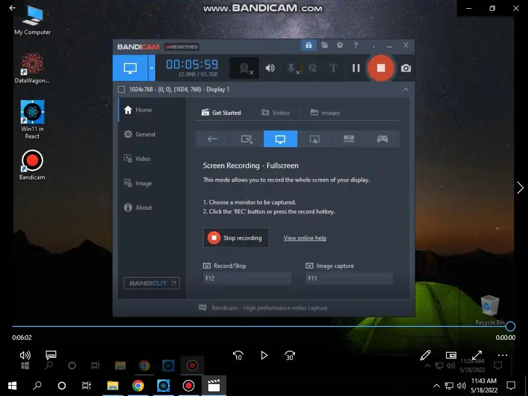528x396 pixels.
Task: Capture a screenshot with camera icon
Action: [x=406, y=69]
